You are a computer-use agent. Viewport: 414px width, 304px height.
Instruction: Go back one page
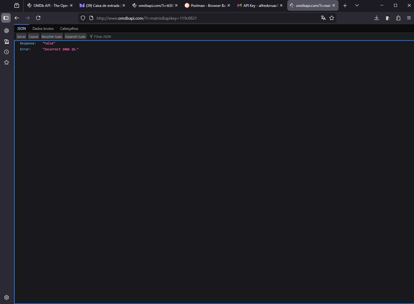point(17,18)
